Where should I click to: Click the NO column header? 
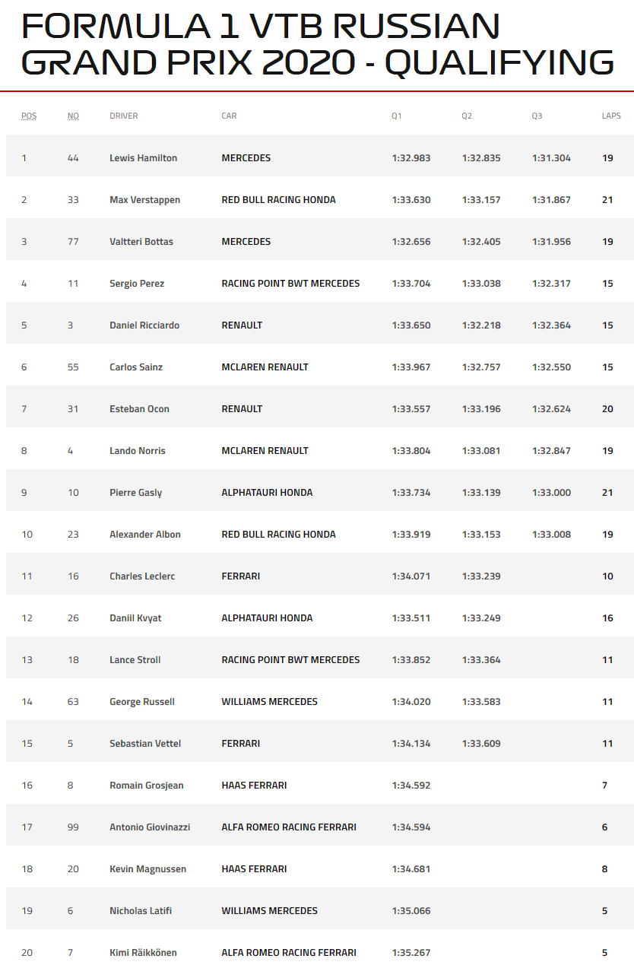point(73,116)
